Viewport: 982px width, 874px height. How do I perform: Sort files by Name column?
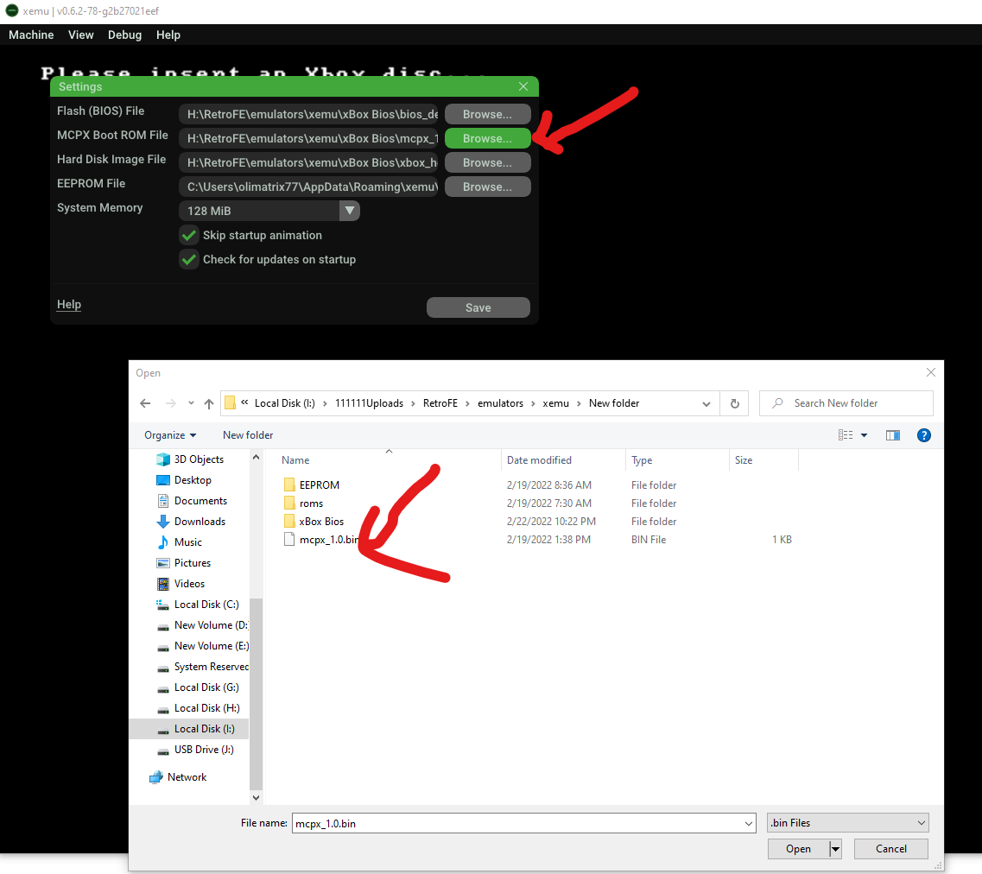(x=295, y=460)
